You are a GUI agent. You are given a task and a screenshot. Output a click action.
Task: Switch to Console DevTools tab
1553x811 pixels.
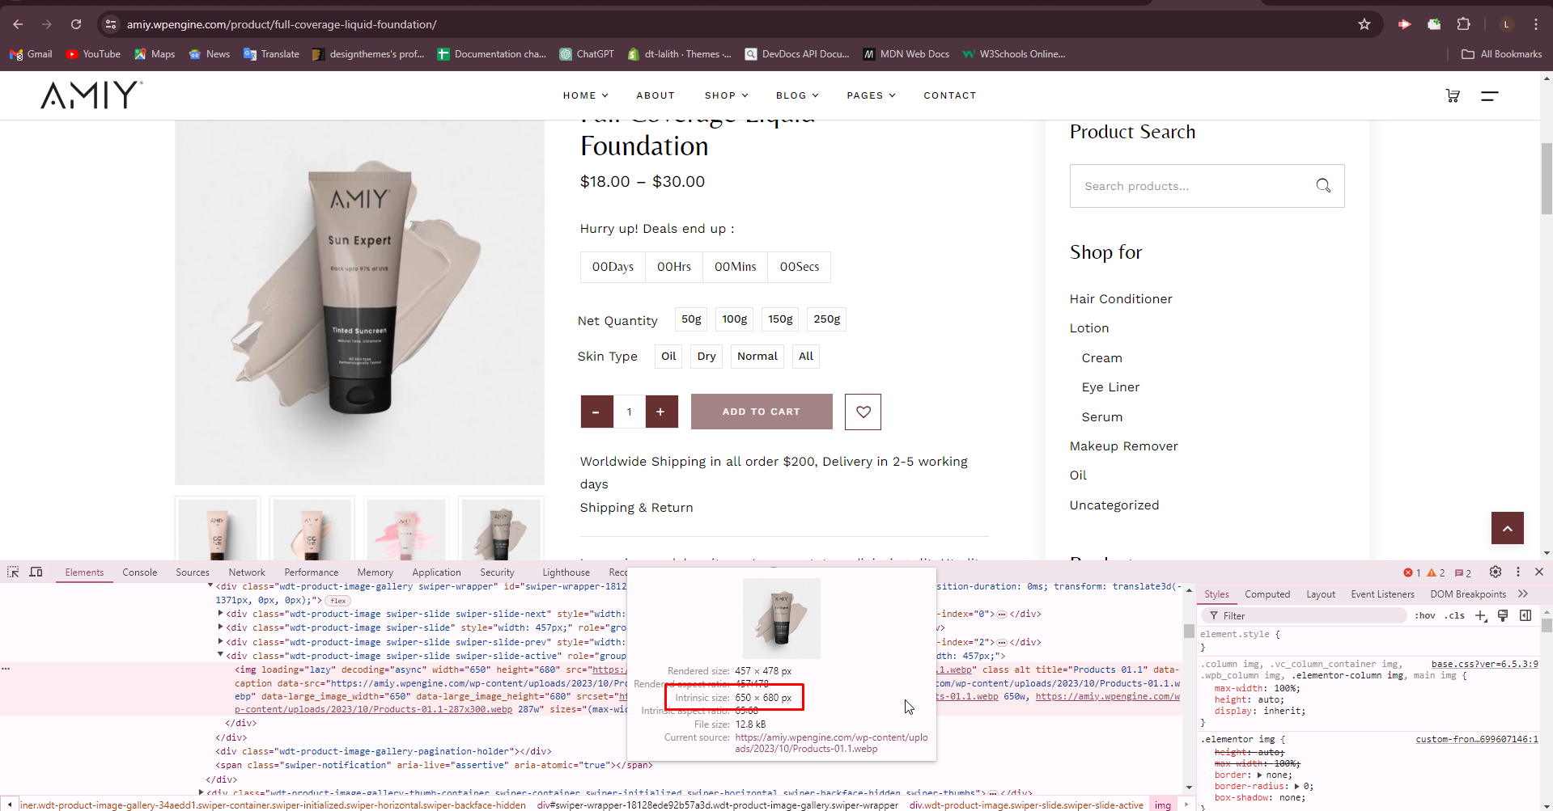tap(139, 572)
